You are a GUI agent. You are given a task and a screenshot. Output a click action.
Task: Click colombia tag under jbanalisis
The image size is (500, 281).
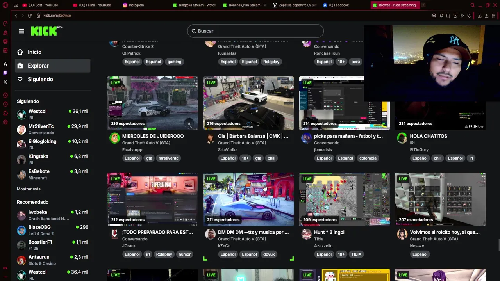click(x=368, y=158)
